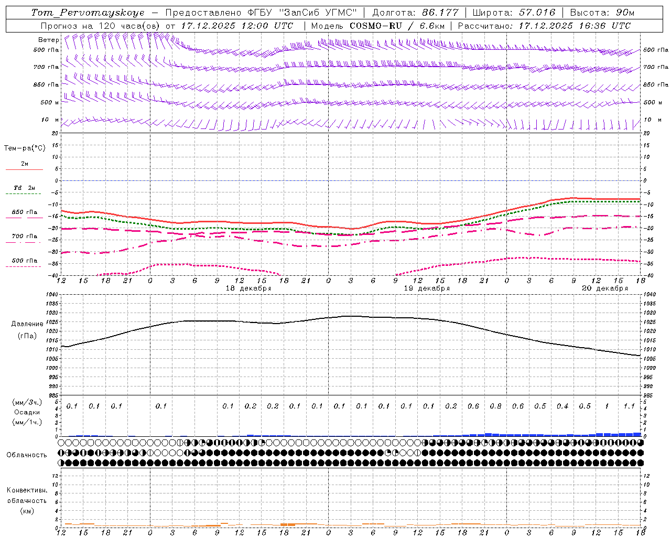This screenshot has height=537, width=671.
Task: Select the longitude value "Долгота: 86.177"
Action: pyautogui.click(x=415, y=13)
